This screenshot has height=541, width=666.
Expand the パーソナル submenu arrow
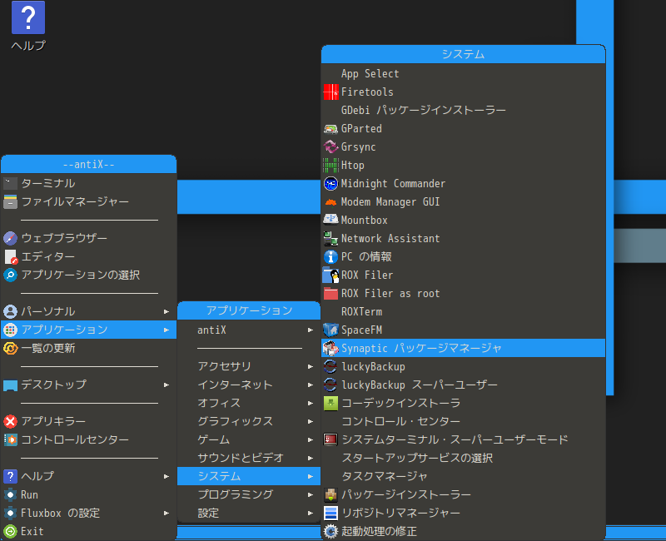click(x=166, y=311)
